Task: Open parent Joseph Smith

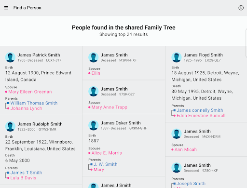Action: click(x=191, y=184)
